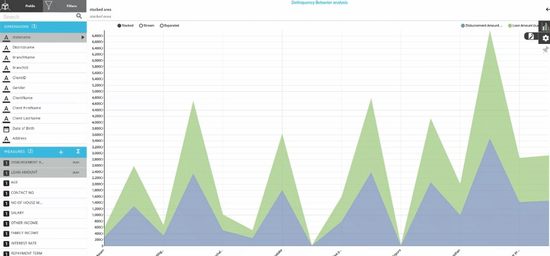Focus the Search fields box
This screenshot has width=550, height=256.
(x=39, y=16)
